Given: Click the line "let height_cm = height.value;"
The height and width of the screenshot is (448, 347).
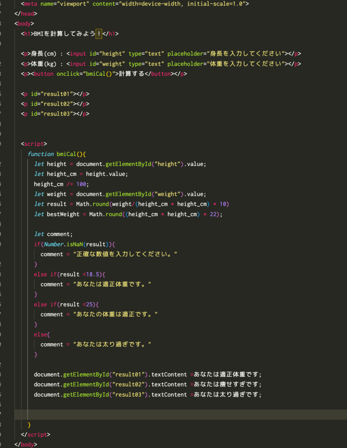Looking at the screenshot, I should tap(81, 174).
